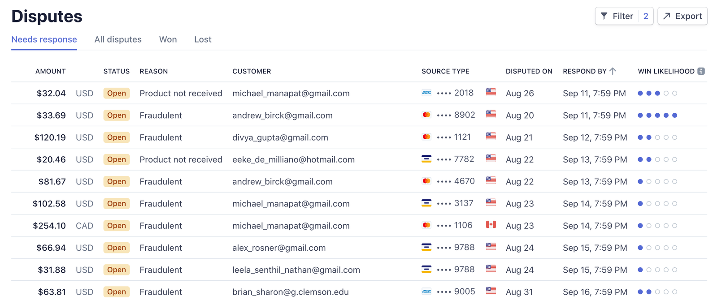Open the Won tab
The width and height of the screenshot is (713, 300).
[168, 39]
